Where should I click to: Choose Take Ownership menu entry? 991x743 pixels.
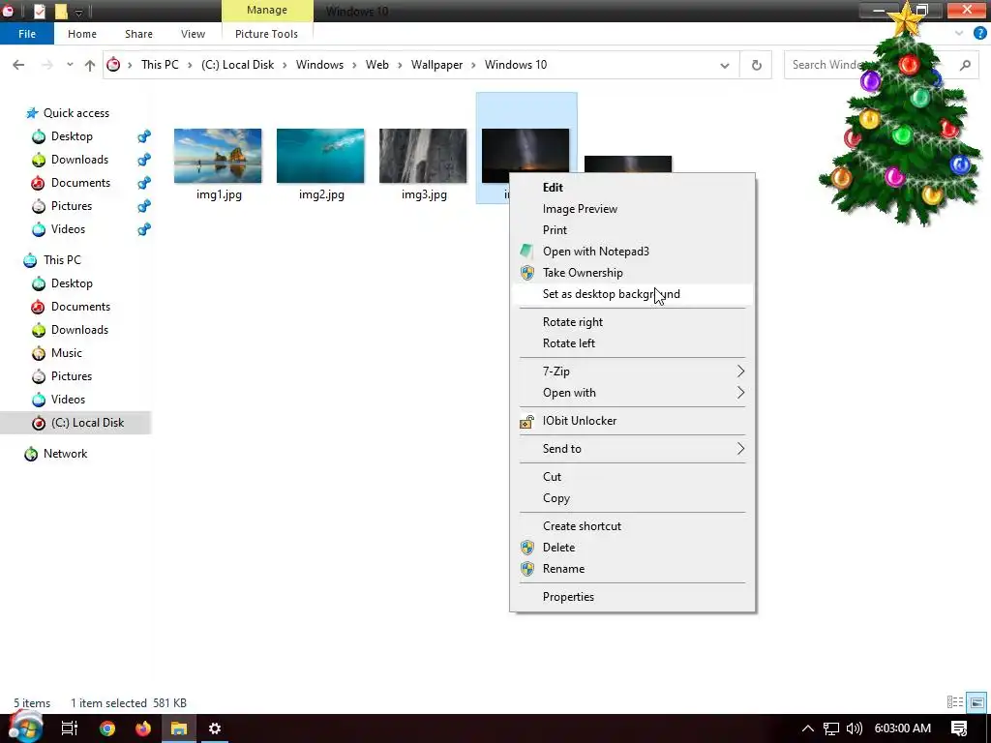click(632, 273)
